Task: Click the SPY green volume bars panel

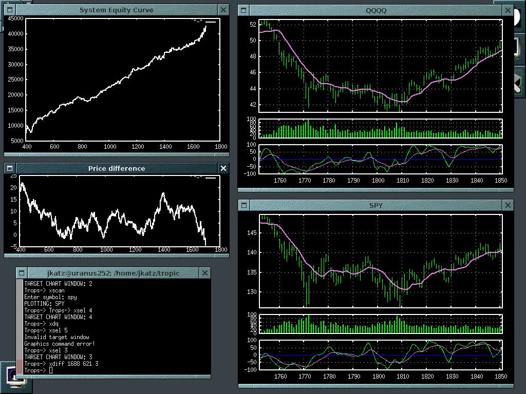Action: point(381,324)
